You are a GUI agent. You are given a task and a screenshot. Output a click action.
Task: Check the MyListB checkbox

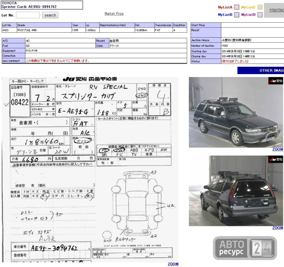(237, 15)
